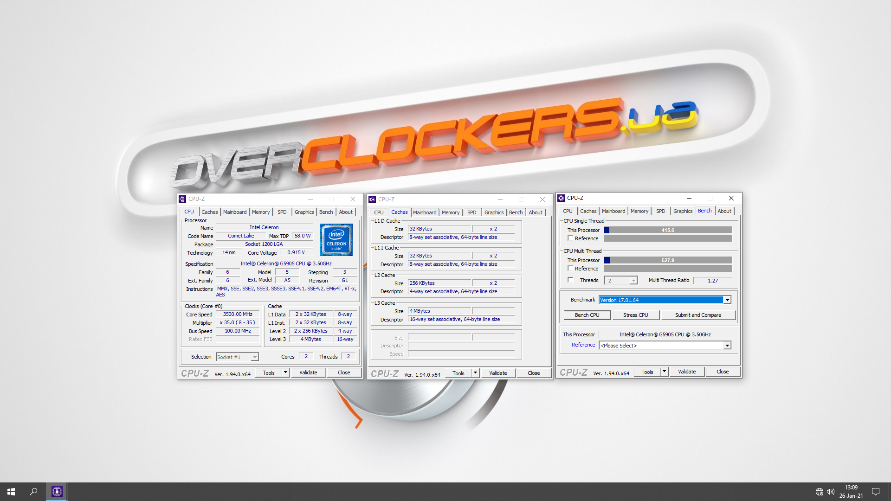The height and width of the screenshot is (501, 891).
Task: Click the volume speaker tray icon
Action: (831, 492)
